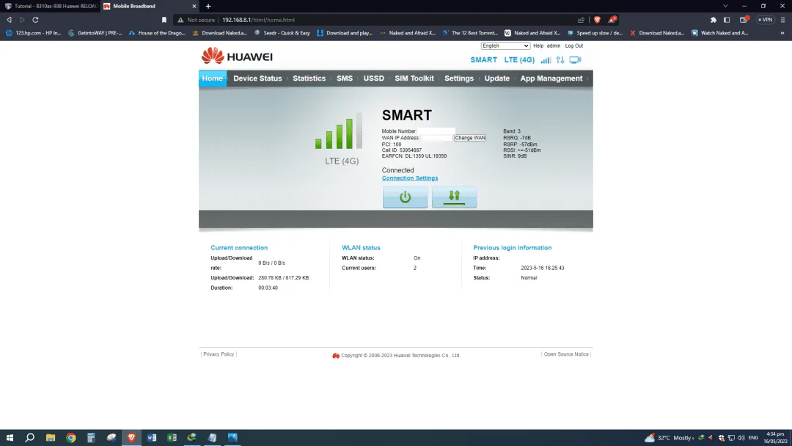Open the SIM Toolkit menu
This screenshot has height=446, width=792.
pyautogui.click(x=414, y=78)
